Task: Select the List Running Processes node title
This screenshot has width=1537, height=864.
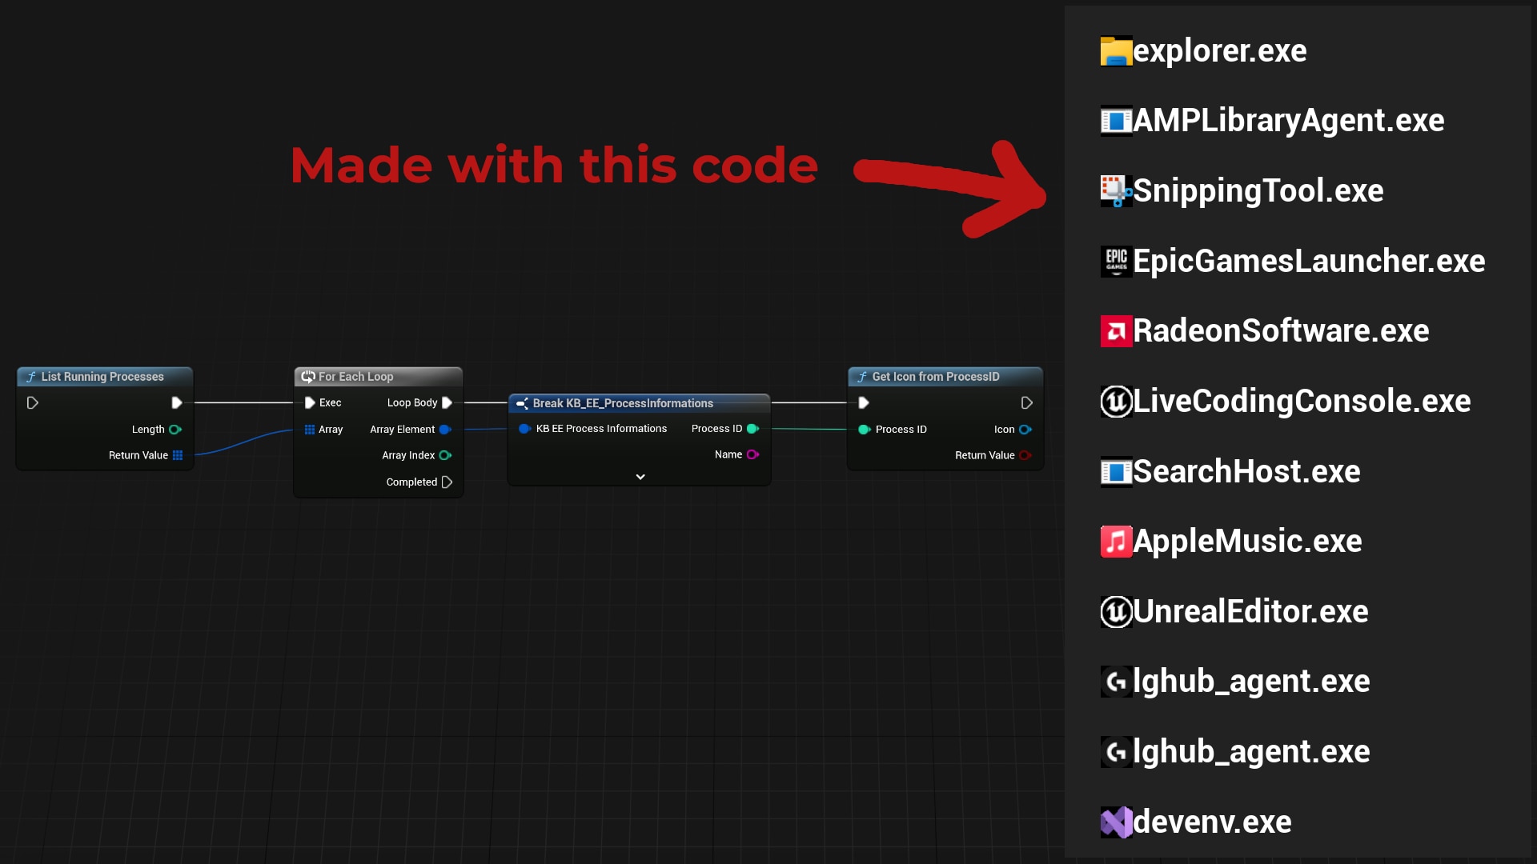Action: tap(102, 377)
